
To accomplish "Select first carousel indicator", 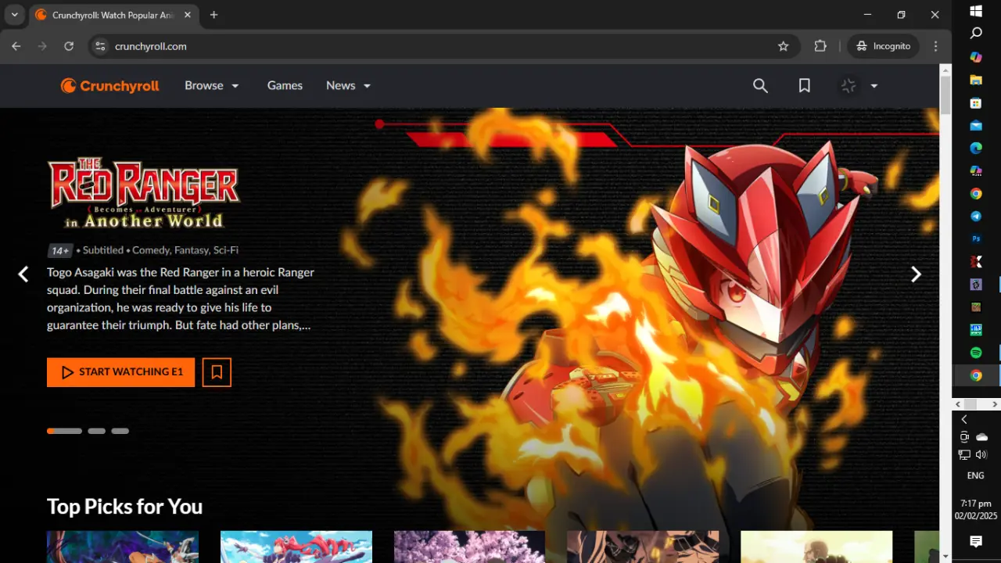I will [64, 431].
